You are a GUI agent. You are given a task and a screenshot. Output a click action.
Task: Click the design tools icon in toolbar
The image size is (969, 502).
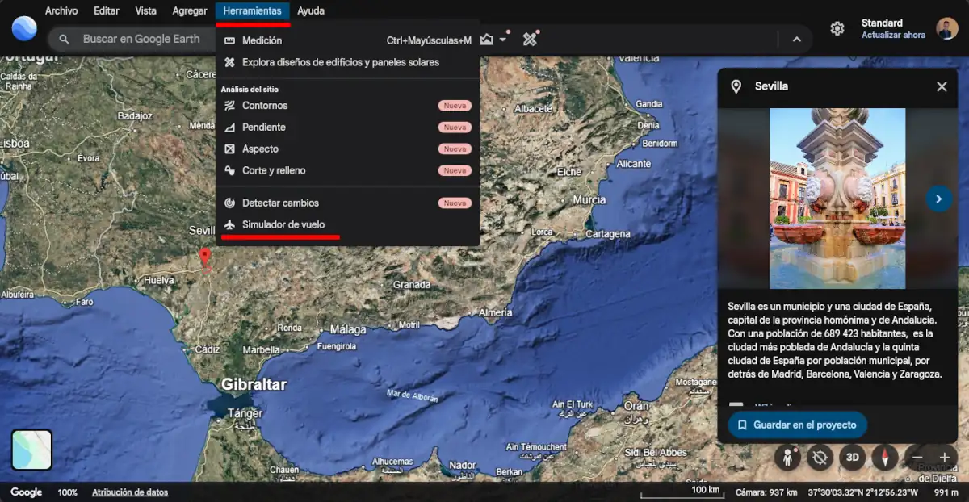pos(530,39)
